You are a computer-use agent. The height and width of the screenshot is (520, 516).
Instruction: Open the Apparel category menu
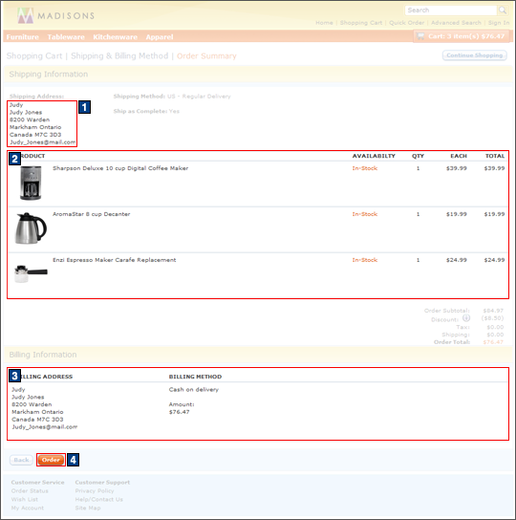pos(160,37)
